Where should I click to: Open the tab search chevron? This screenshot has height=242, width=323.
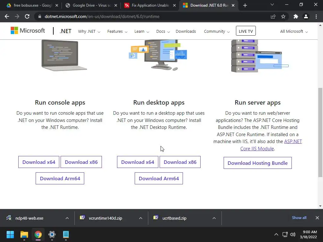pyautogui.click(x=272, y=4)
